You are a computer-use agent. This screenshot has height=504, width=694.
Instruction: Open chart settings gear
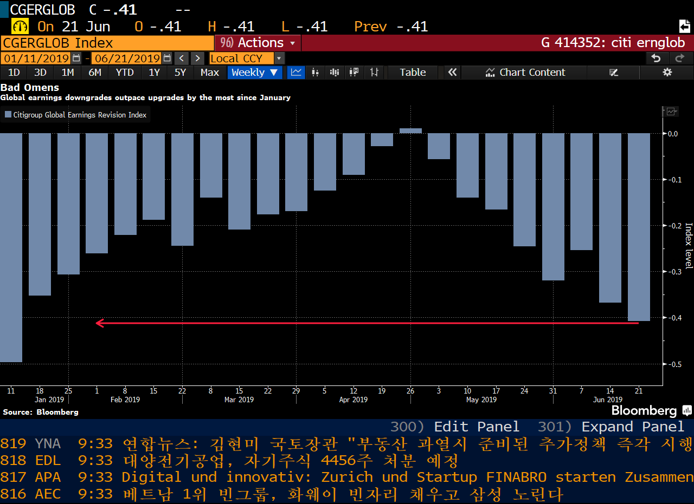click(667, 73)
